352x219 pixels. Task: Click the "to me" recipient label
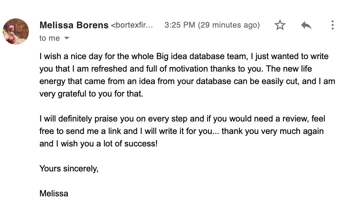pos(50,38)
